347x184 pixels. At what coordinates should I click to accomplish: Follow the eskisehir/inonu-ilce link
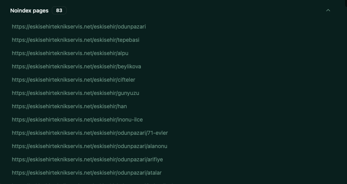pos(77,120)
